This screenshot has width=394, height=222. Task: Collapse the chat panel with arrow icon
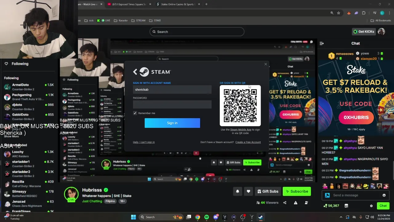click(x=322, y=43)
